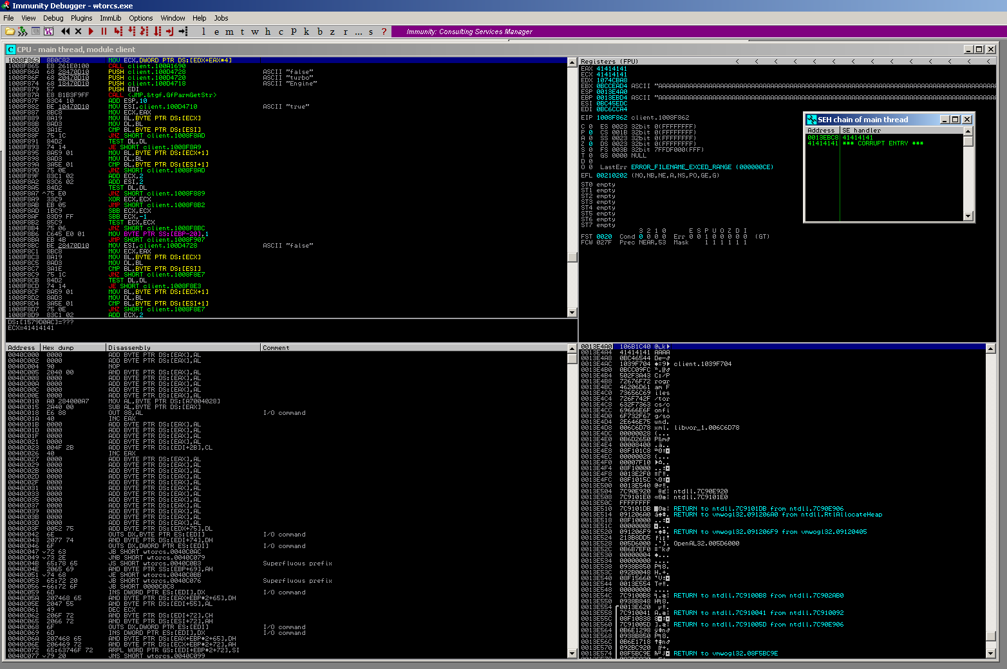
Task: Select the ASCII "Engine" comment line
Action: coord(290,84)
